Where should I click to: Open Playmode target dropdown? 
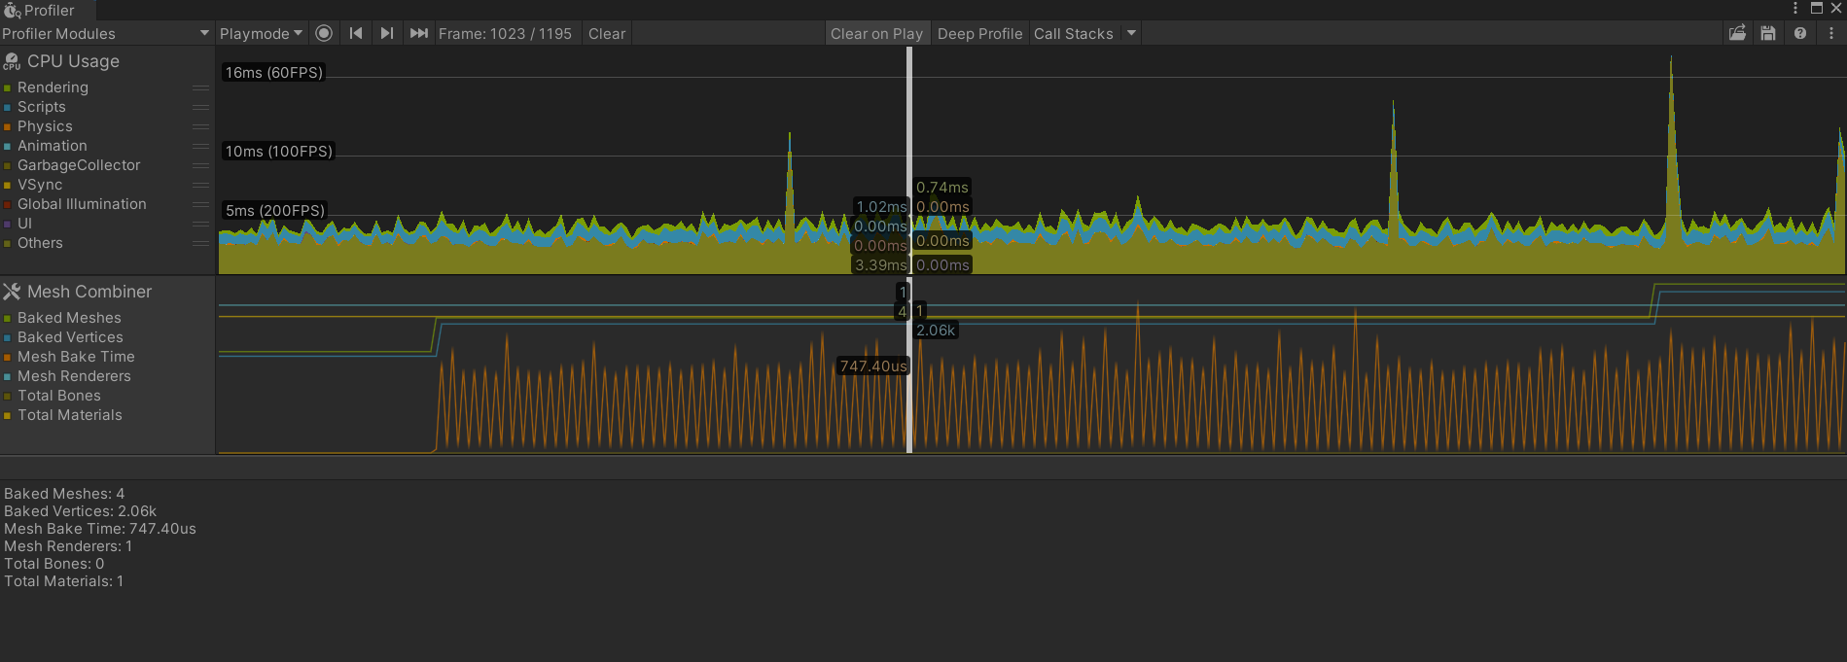click(261, 33)
